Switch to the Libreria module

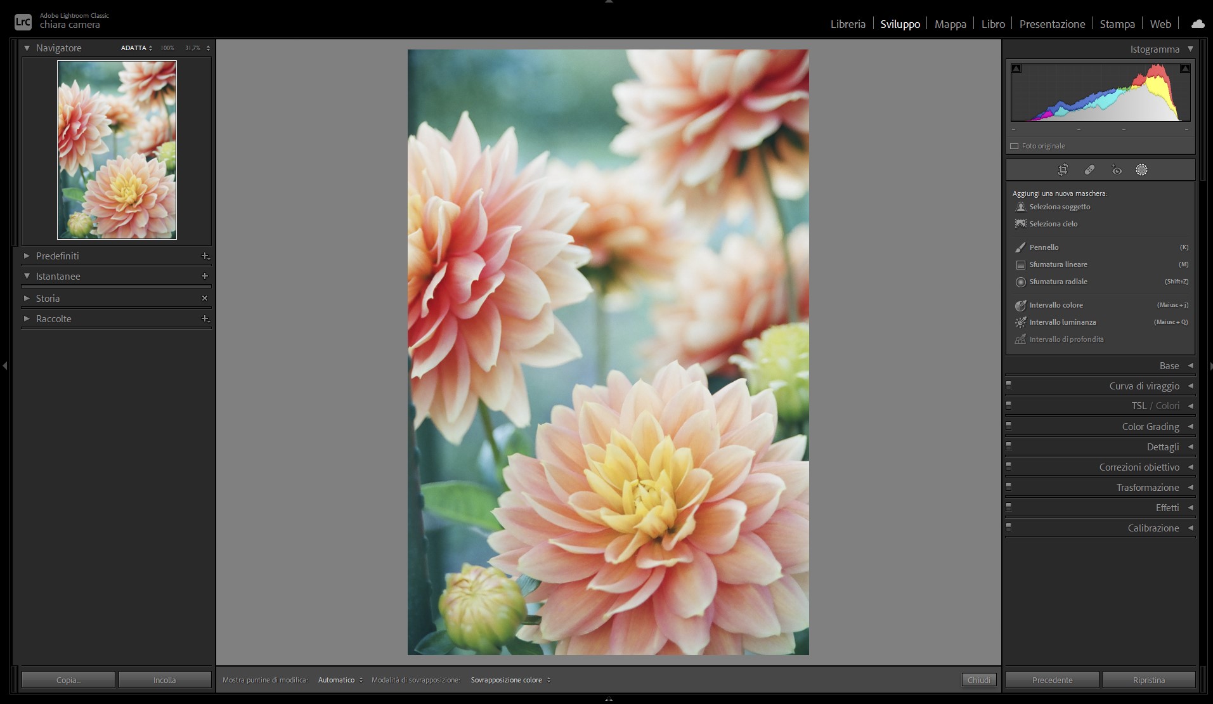[x=848, y=24]
